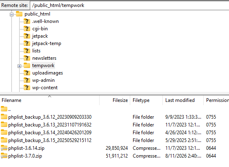
Task: Click the parent directory folder icon
Action: click(x=4, y=109)
